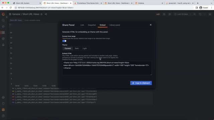Click General in the breadcrumb
The height and width of the screenshot is (120, 214).
tap(16, 14)
